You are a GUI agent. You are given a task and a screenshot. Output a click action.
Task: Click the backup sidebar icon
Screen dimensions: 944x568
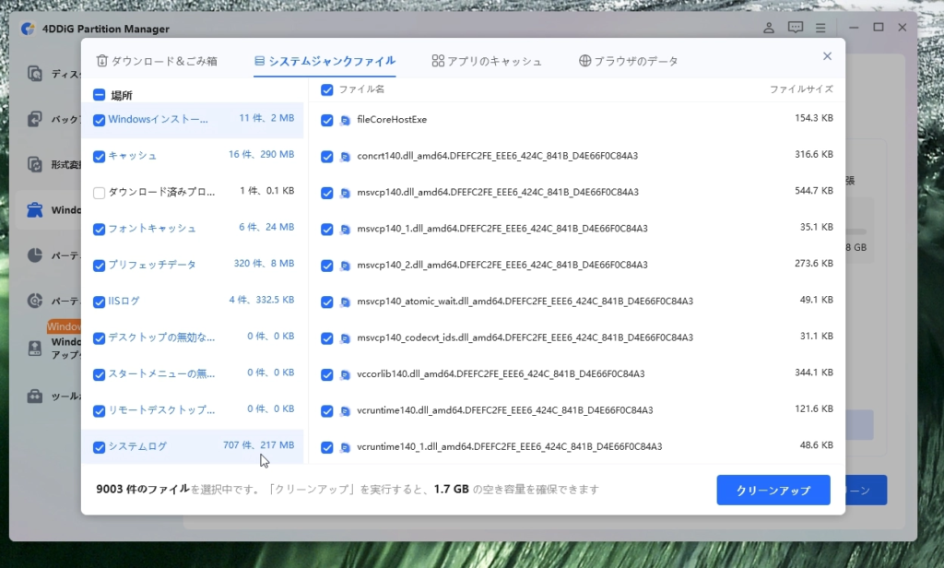click(x=35, y=119)
